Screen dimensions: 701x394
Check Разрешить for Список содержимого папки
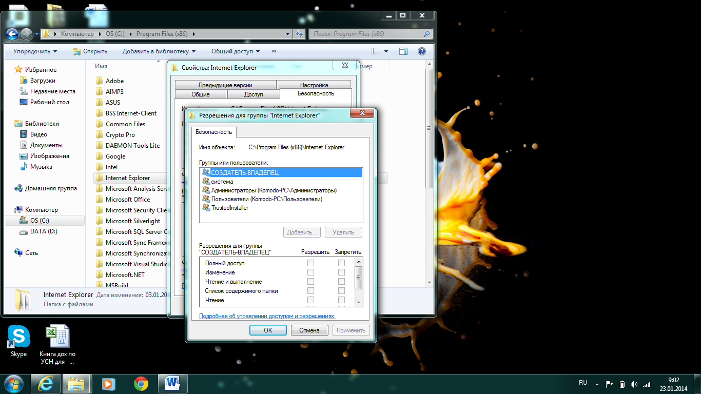click(x=310, y=291)
